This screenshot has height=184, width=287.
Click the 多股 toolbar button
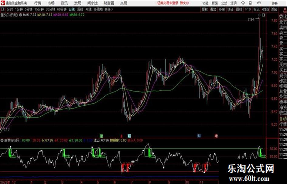coord(222,9)
